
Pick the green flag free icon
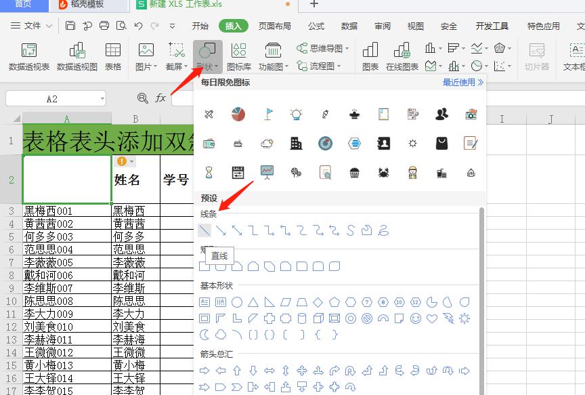coord(267,115)
